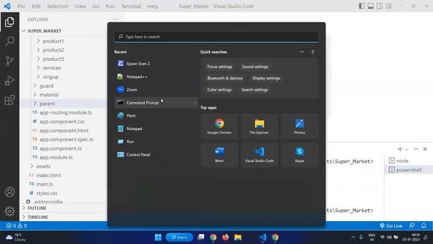The height and width of the screenshot is (244, 433).
Task: Open the Manage gear icon in activity bar
Action: [x=9, y=211]
